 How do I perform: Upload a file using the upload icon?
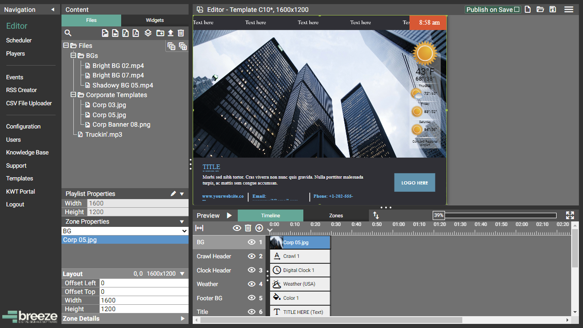coord(170,33)
